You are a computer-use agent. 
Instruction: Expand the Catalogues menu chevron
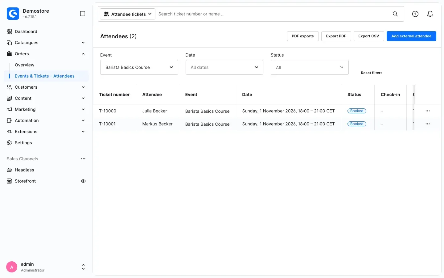pyautogui.click(x=83, y=43)
